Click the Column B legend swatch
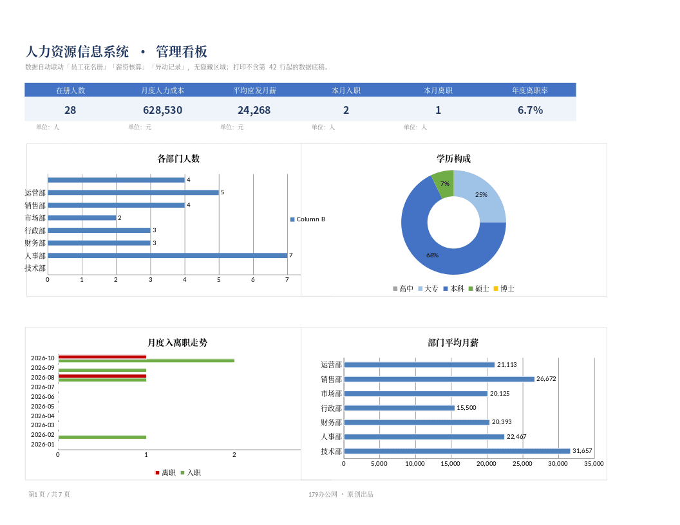Image resolution: width=680 pixels, height=525 pixels. [x=292, y=219]
